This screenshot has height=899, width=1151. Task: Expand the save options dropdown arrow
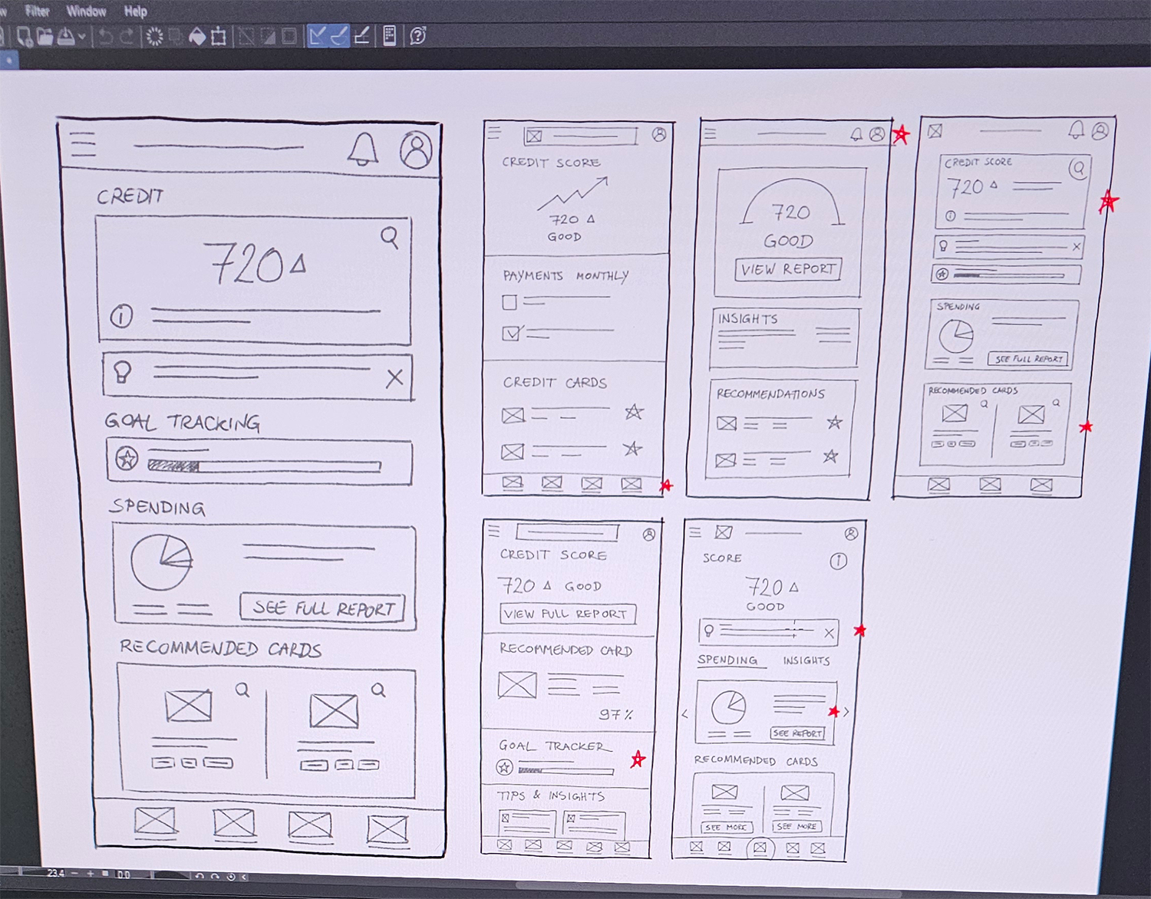(x=81, y=35)
